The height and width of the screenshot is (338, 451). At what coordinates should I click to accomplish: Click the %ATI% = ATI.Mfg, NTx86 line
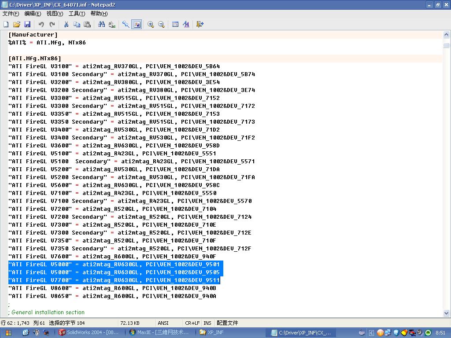(x=47, y=43)
